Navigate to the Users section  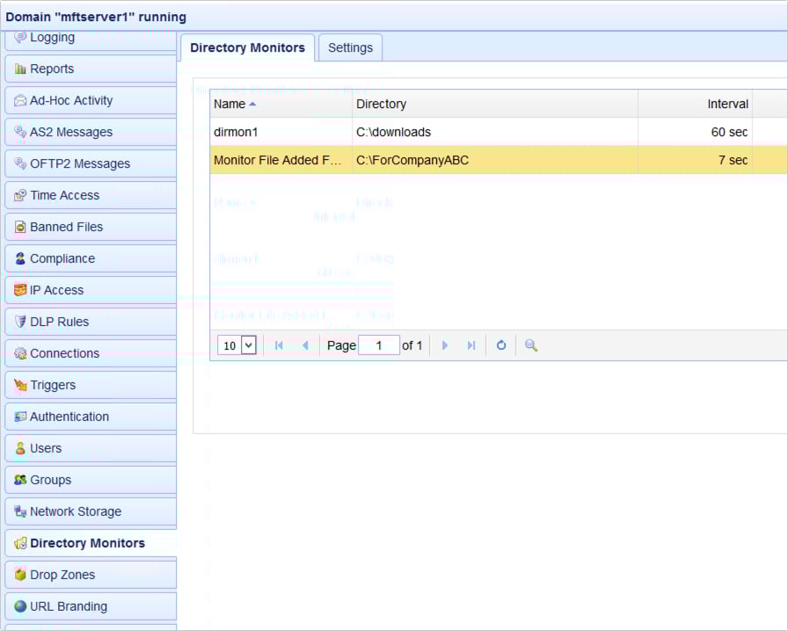pos(44,447)
